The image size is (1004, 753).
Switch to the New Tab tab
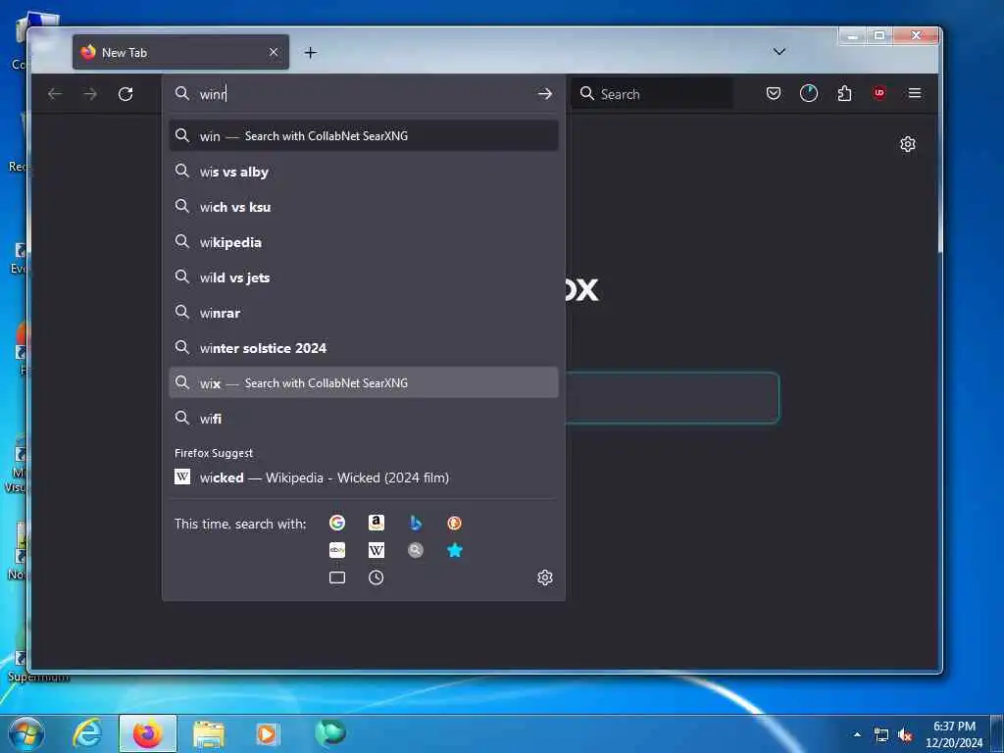pos(180,53)
